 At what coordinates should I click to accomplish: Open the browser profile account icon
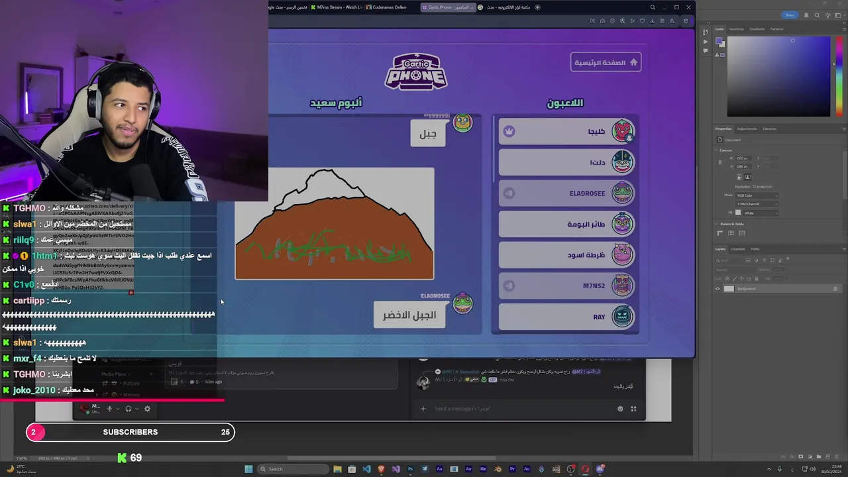click(x=672, y=21)
